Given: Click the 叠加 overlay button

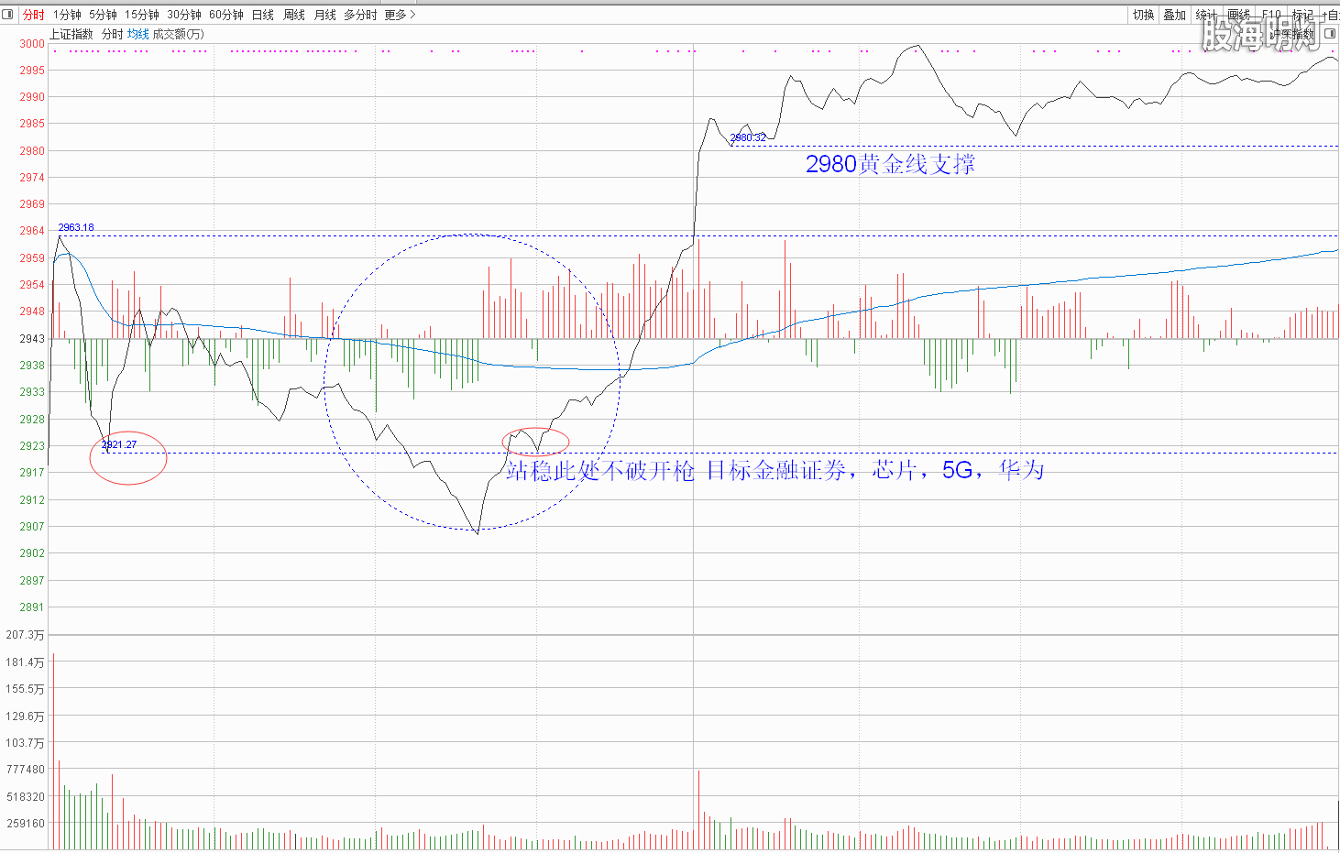Looking at the screenshot, I should point(1174,15).
